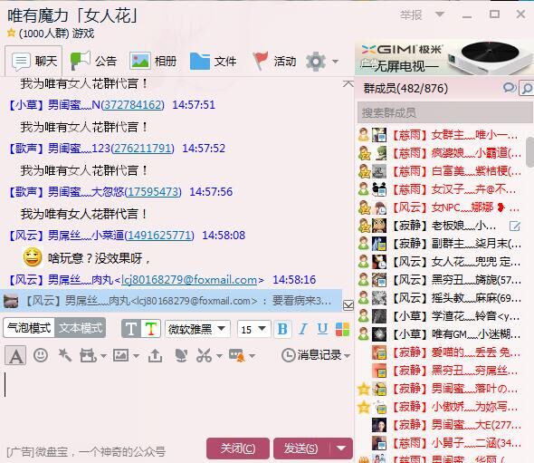This screenshot has height=463, width=534.
Task: Click the GIMI 极米 advertisement banner
Action: click(x=443, y=58)
